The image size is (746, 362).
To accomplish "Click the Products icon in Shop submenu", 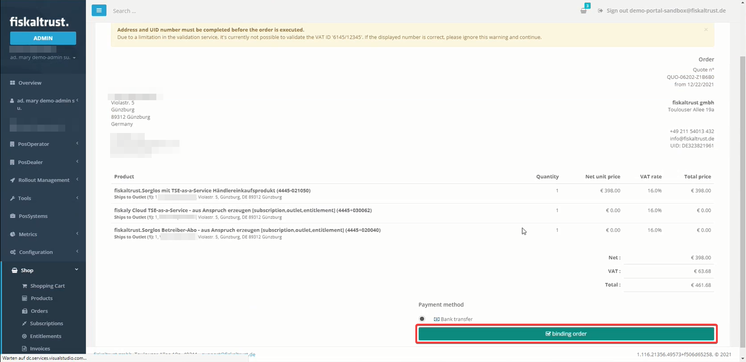I will tap(25, 298).
